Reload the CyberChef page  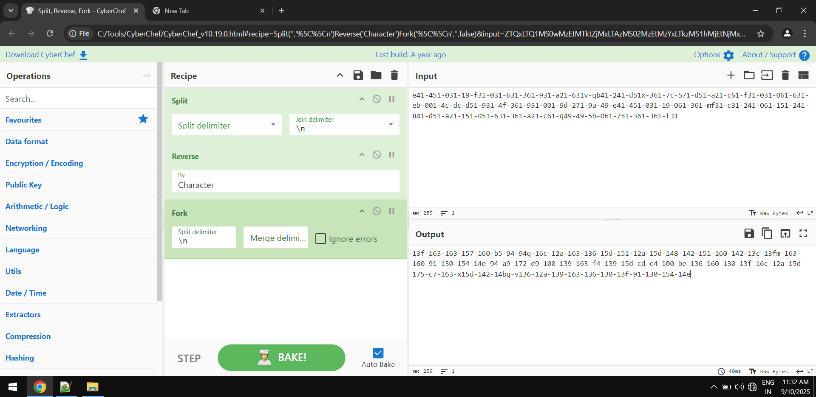tap(50, 34)
